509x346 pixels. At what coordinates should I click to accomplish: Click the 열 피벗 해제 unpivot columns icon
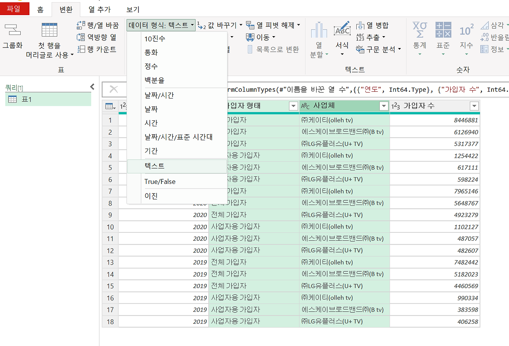click(x=250, y=25)
